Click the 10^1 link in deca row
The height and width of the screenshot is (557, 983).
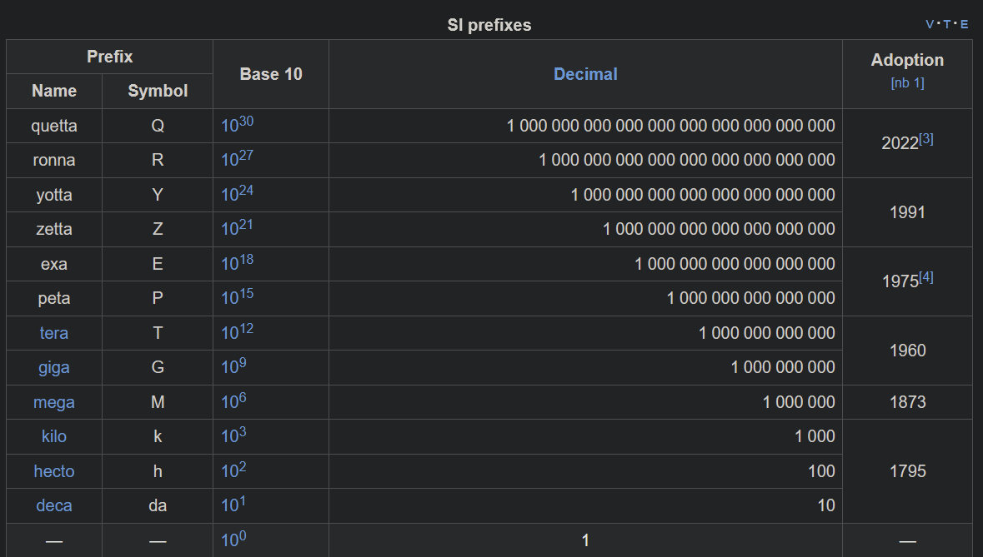click(x=233, y=505)
